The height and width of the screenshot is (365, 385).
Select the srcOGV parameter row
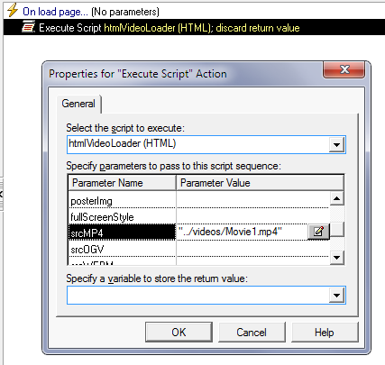point(199,249)
